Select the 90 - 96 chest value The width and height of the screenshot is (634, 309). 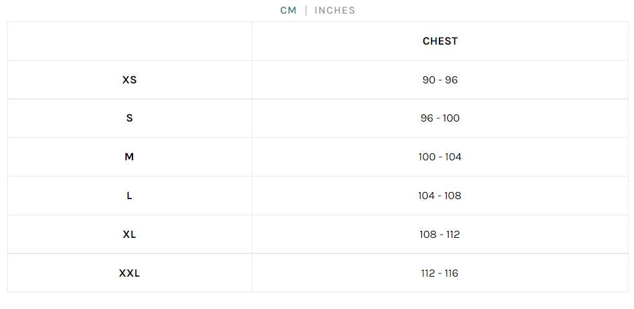(x=440, y=80)
